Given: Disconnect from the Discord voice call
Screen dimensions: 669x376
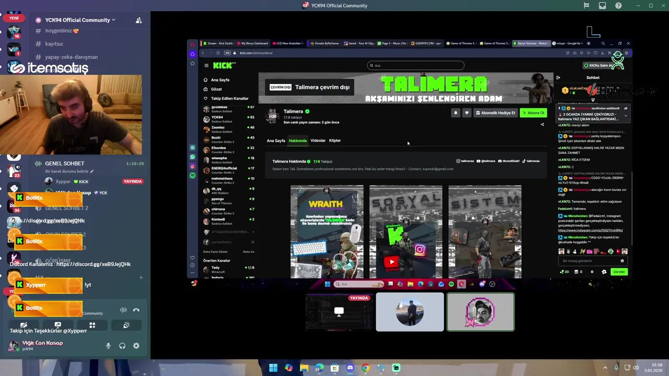Looking at the screenshot, I should point(136,310).
